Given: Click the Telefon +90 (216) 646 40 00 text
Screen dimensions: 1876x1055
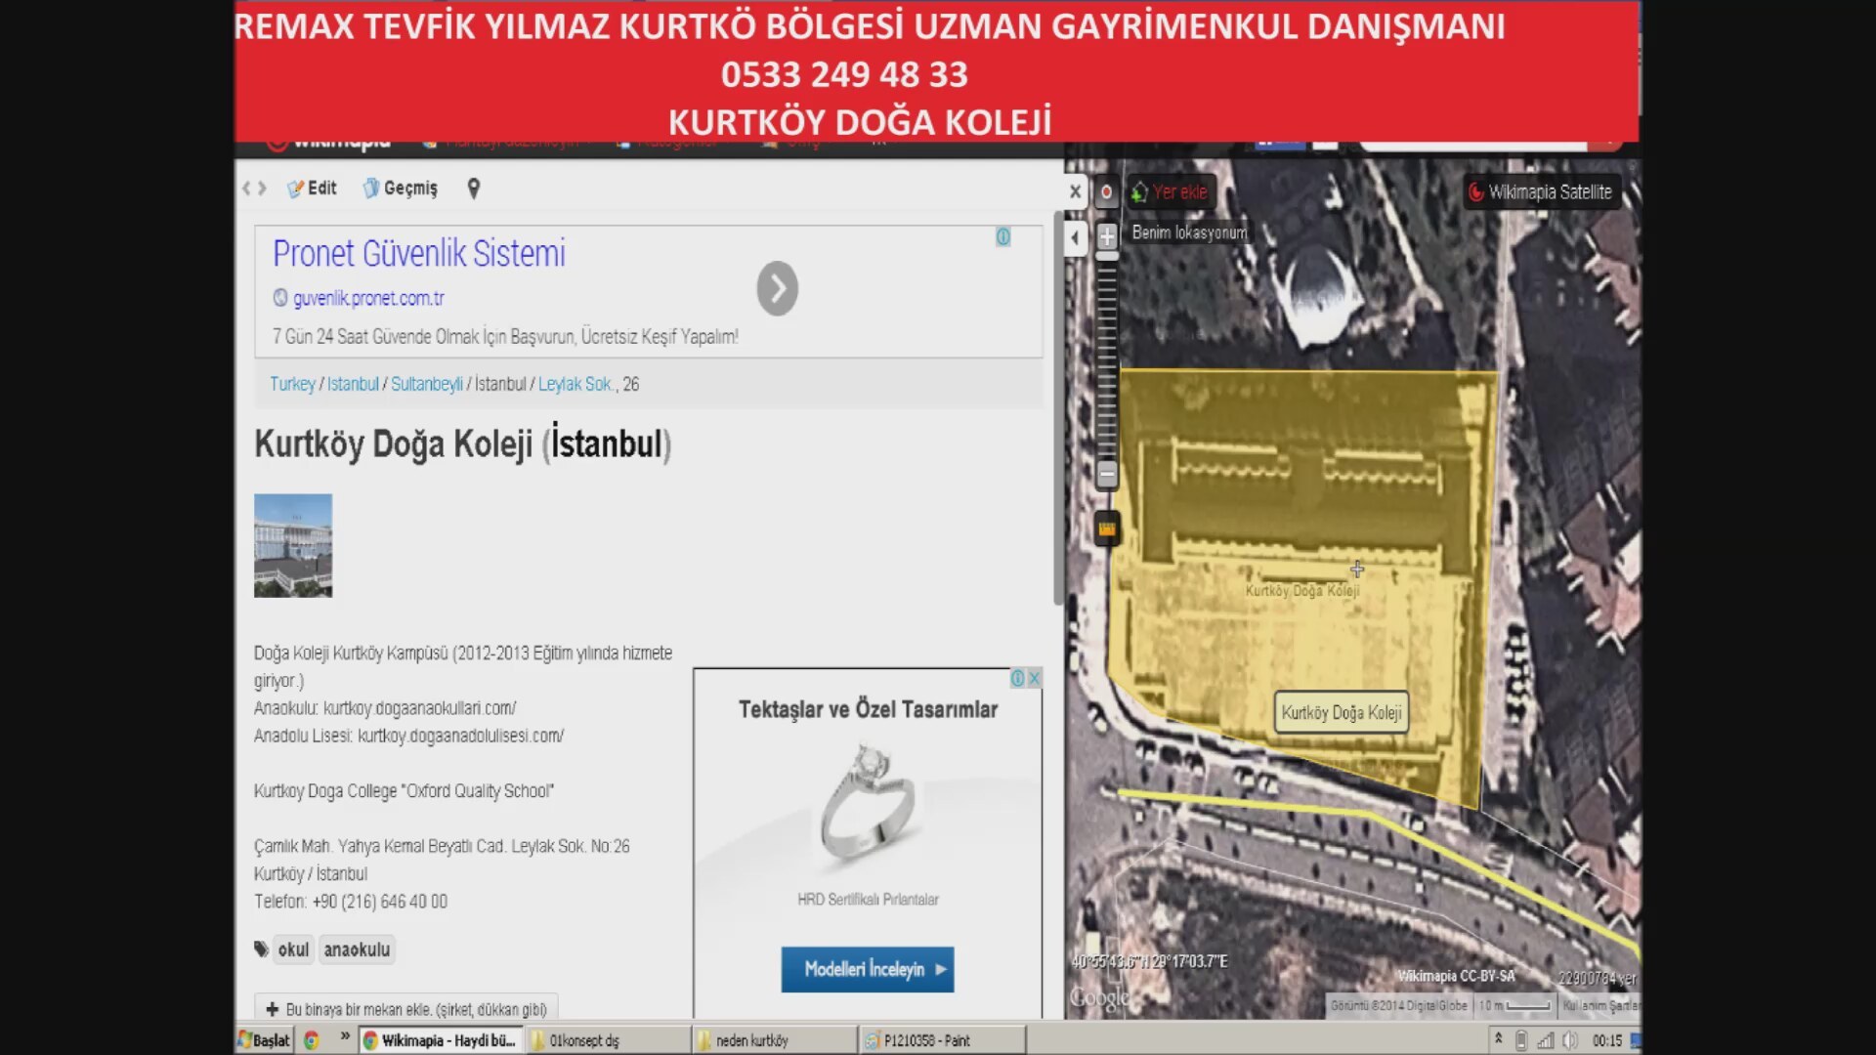Looking at the screenshot, I should pyautogui.click(x=351, y=902).
